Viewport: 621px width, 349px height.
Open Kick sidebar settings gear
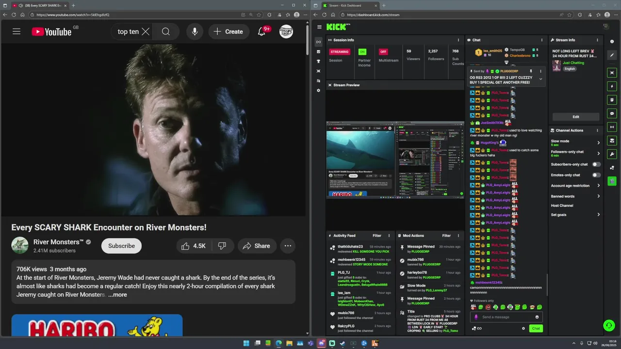[319, 90]
